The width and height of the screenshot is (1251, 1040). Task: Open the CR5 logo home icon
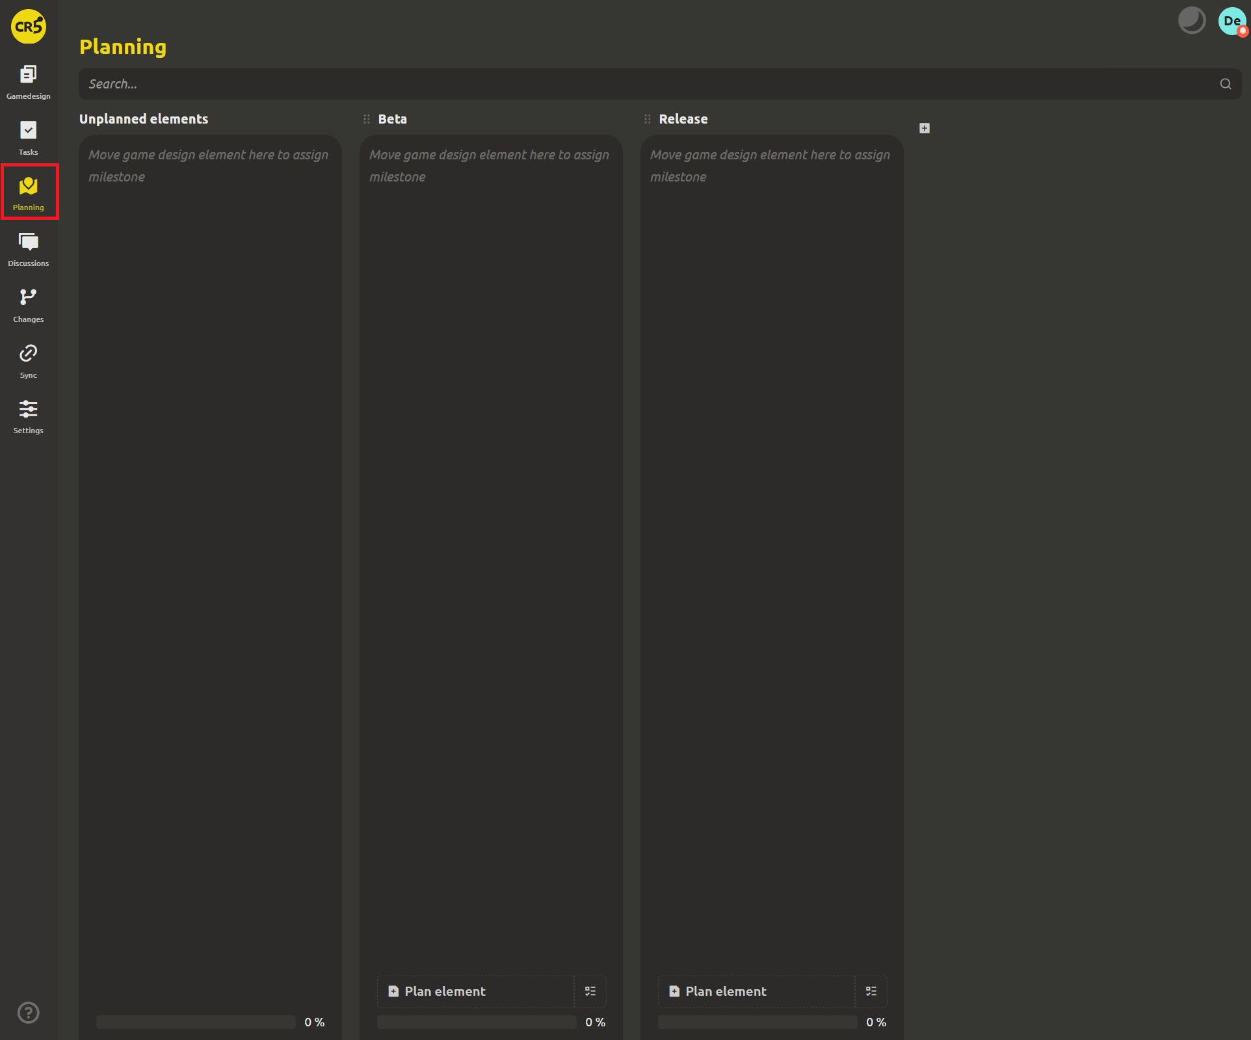[29, 27]
